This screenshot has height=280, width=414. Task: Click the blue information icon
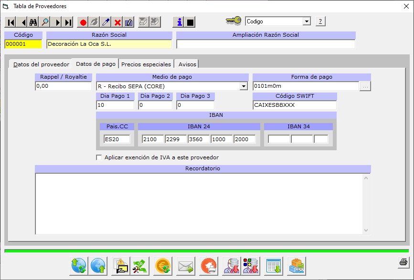point(179,22)
